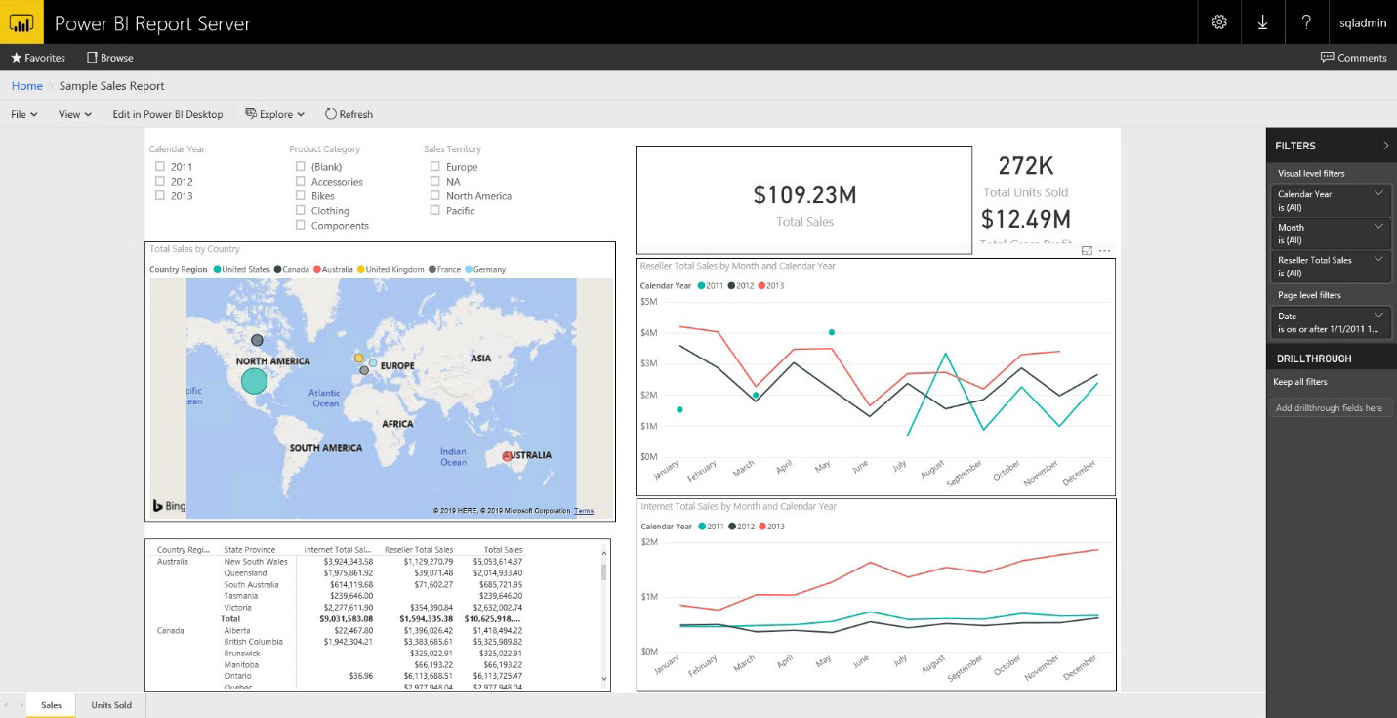Check the Europe sales territory
The width and height of the screenshot is (1397, 718).
[x=435, y=167]
